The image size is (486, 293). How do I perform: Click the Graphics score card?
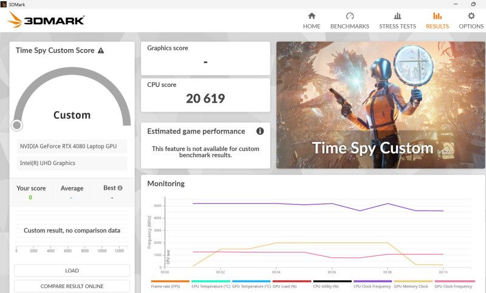click(205, 58)
